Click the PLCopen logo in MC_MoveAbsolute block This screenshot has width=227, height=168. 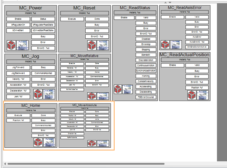[x=103, y=143]
